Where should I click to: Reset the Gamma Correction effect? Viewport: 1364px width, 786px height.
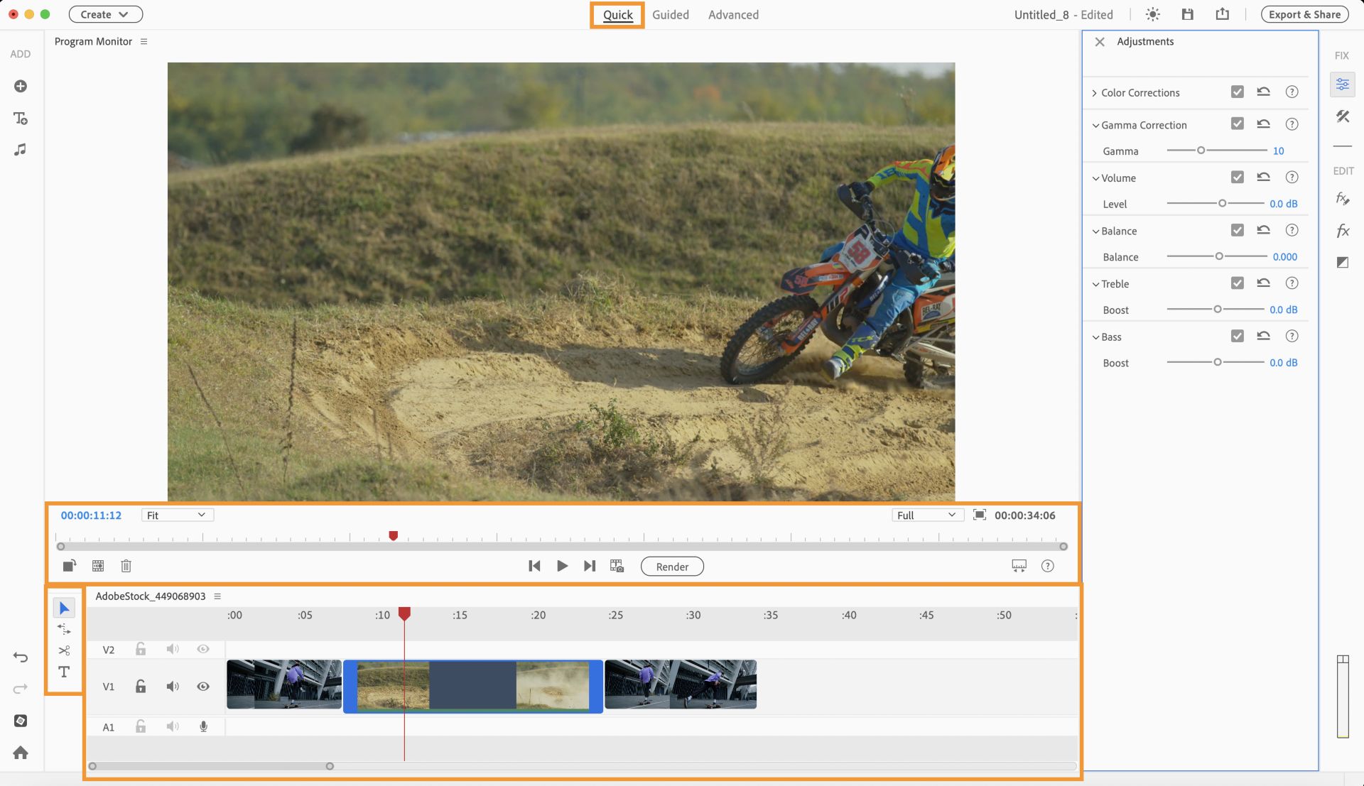point(1263,124)
